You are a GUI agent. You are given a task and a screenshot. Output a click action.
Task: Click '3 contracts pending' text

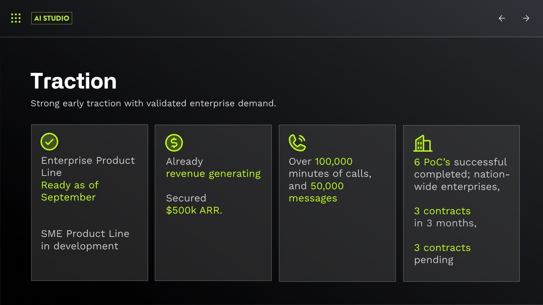(442, 253)
